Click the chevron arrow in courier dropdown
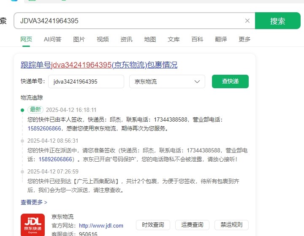The width and height of the screenshot is (304, 236). tap(197, 81)
